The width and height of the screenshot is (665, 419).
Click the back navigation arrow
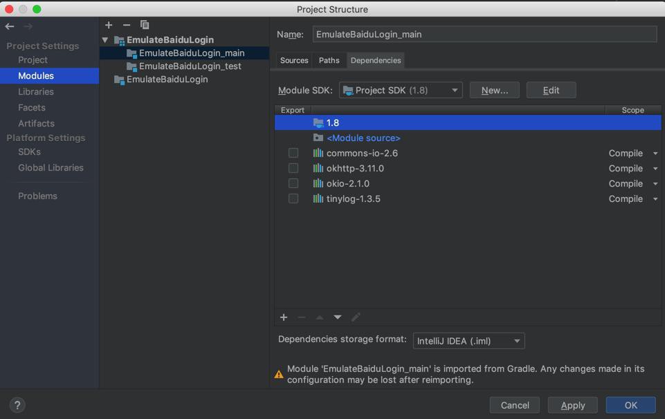point(10,26)
